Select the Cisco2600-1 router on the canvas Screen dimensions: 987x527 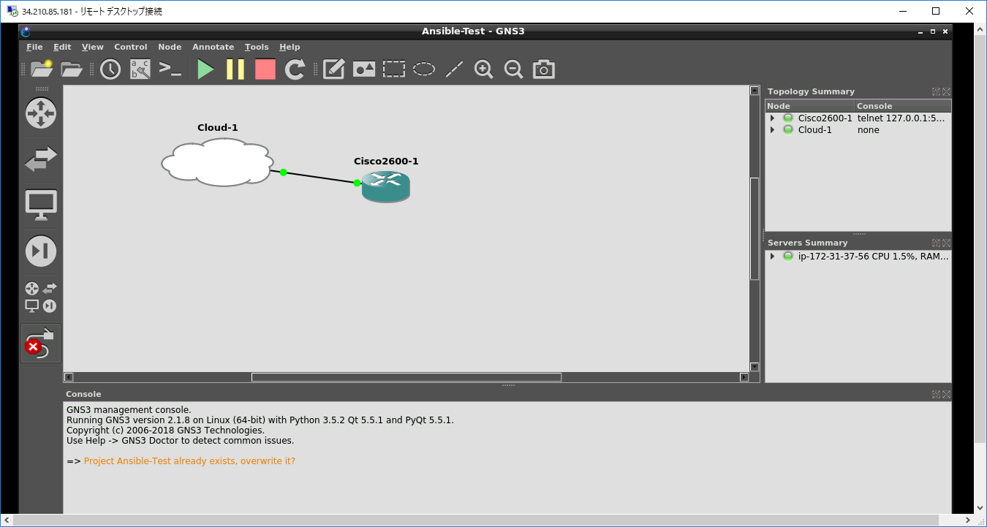(x=386, y=186)
